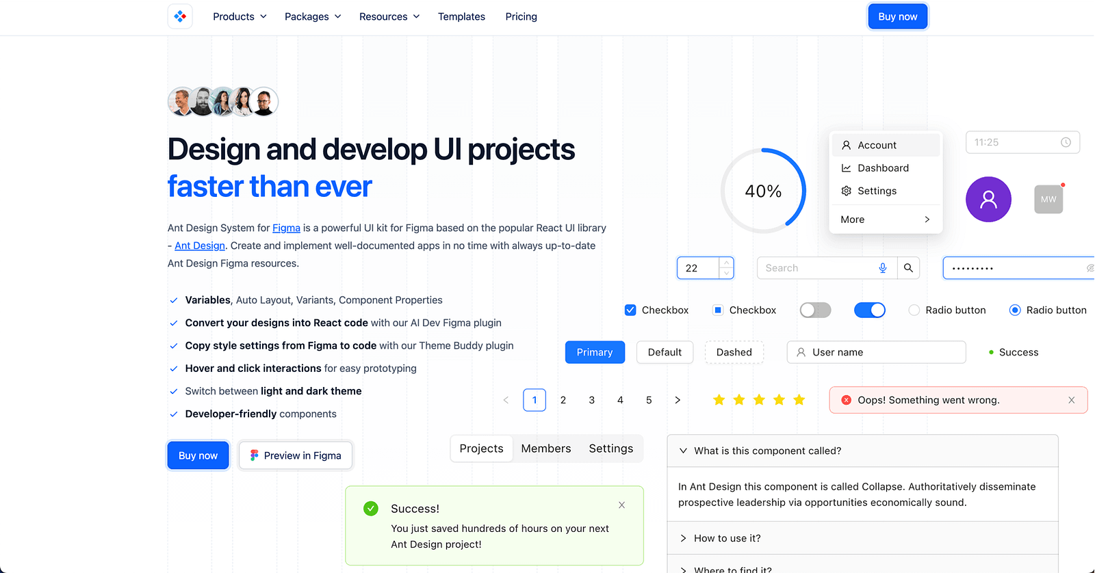
Task: Click the gray MW avatar badge
Action: (x=1048, y=200)
